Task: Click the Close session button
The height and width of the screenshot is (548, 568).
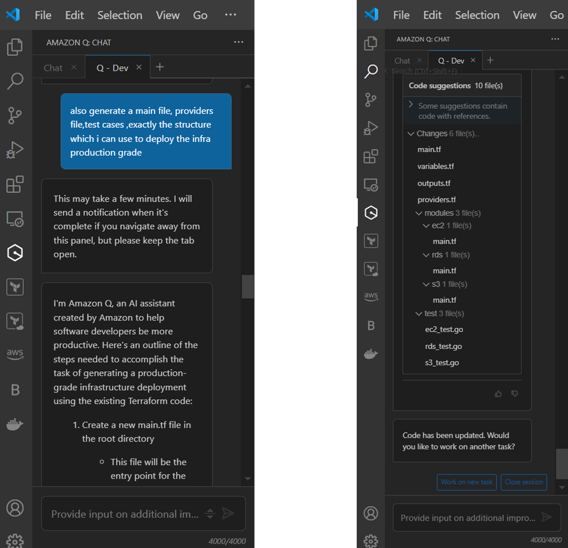Action: (523, 482)
